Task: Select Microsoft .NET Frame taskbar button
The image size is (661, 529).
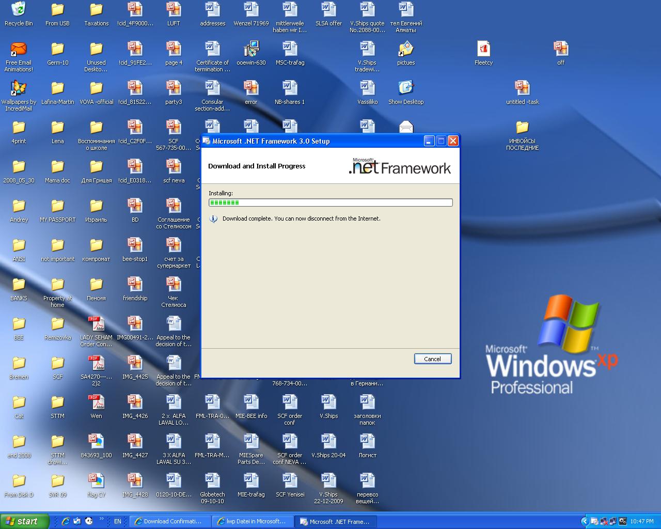Action: (x=336, y=521)
